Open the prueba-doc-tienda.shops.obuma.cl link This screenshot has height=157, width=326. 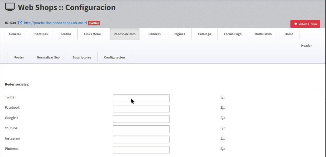pyautogui.click(x=55, y=23)
